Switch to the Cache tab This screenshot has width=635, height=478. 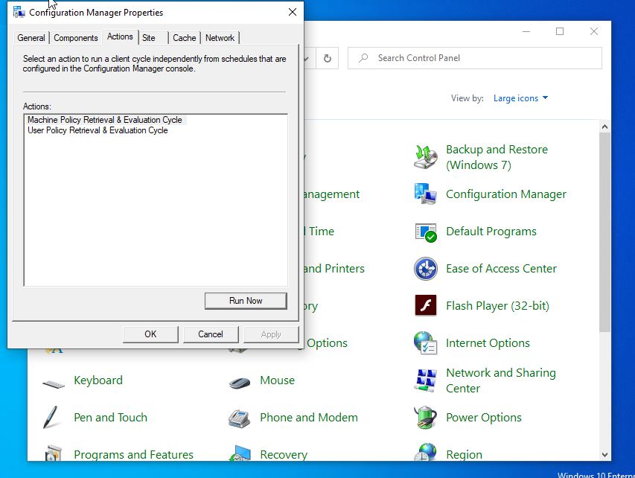184,37
